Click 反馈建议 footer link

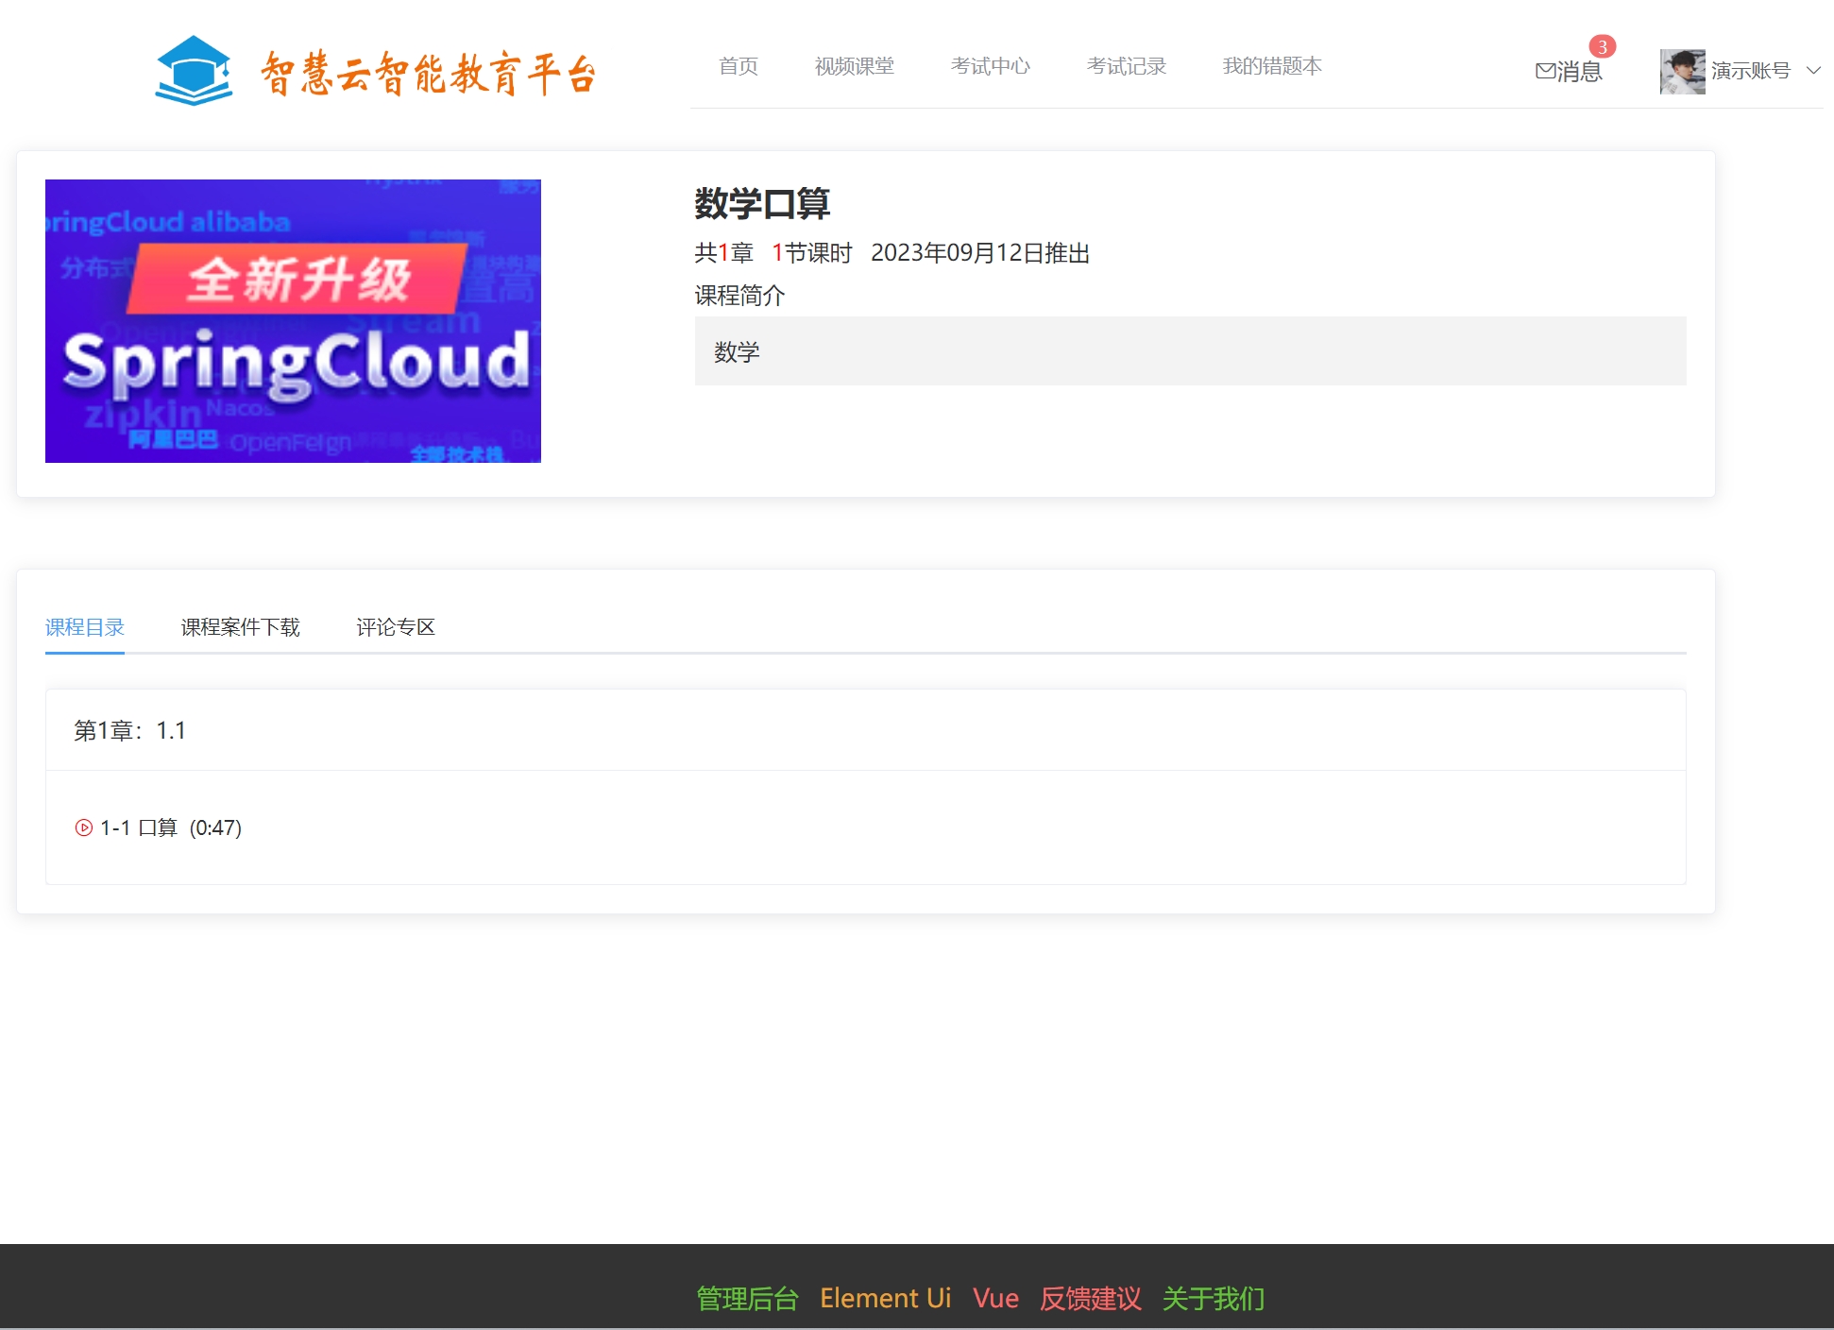click(1090, 1298)
